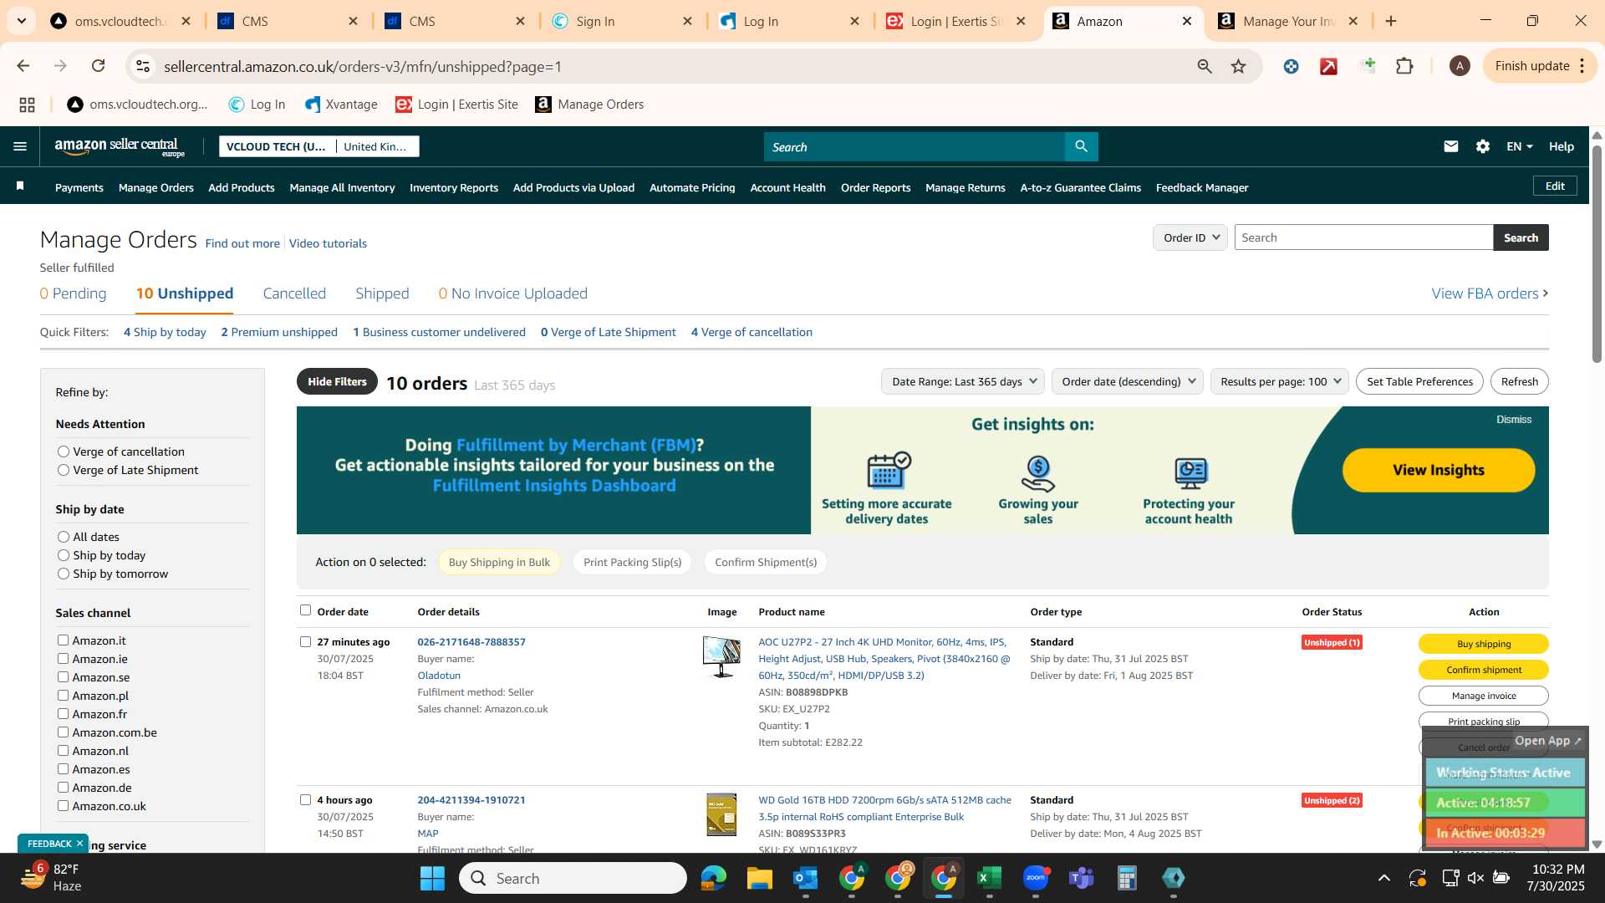This screenshot has height=903, width=1605.
Task: Click Confirm shipment for AOC monitor order
Action: pos(1483,670)
